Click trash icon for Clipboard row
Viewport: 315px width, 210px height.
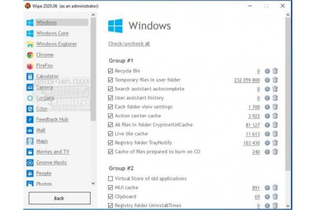(275, 196)
